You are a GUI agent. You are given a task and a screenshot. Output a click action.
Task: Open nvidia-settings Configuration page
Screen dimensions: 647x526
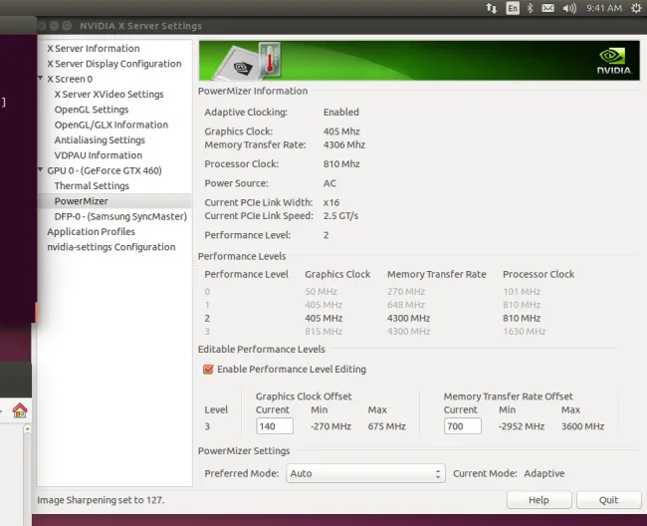point(111,247)
